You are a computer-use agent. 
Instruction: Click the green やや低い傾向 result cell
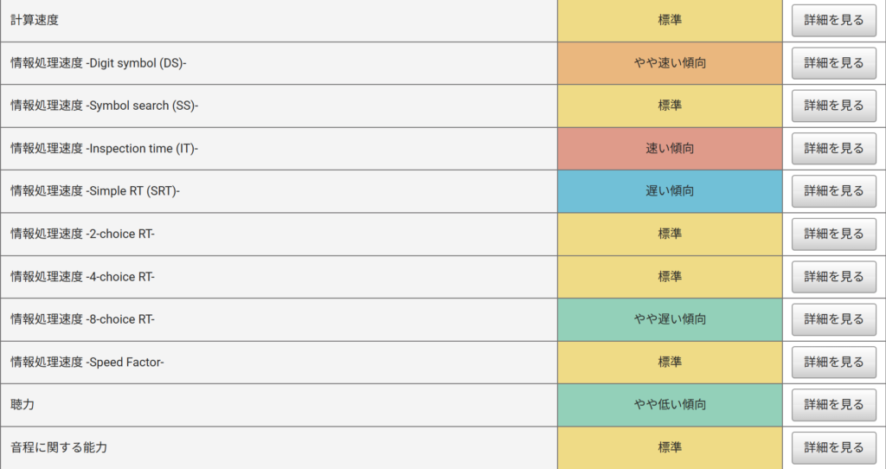(670, 405)
